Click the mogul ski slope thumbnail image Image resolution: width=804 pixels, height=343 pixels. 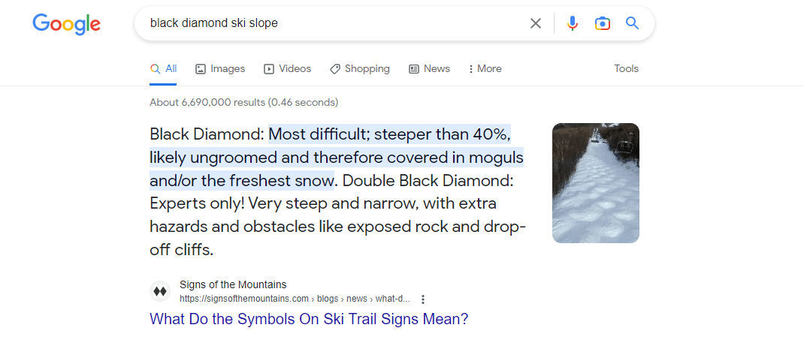595,183
